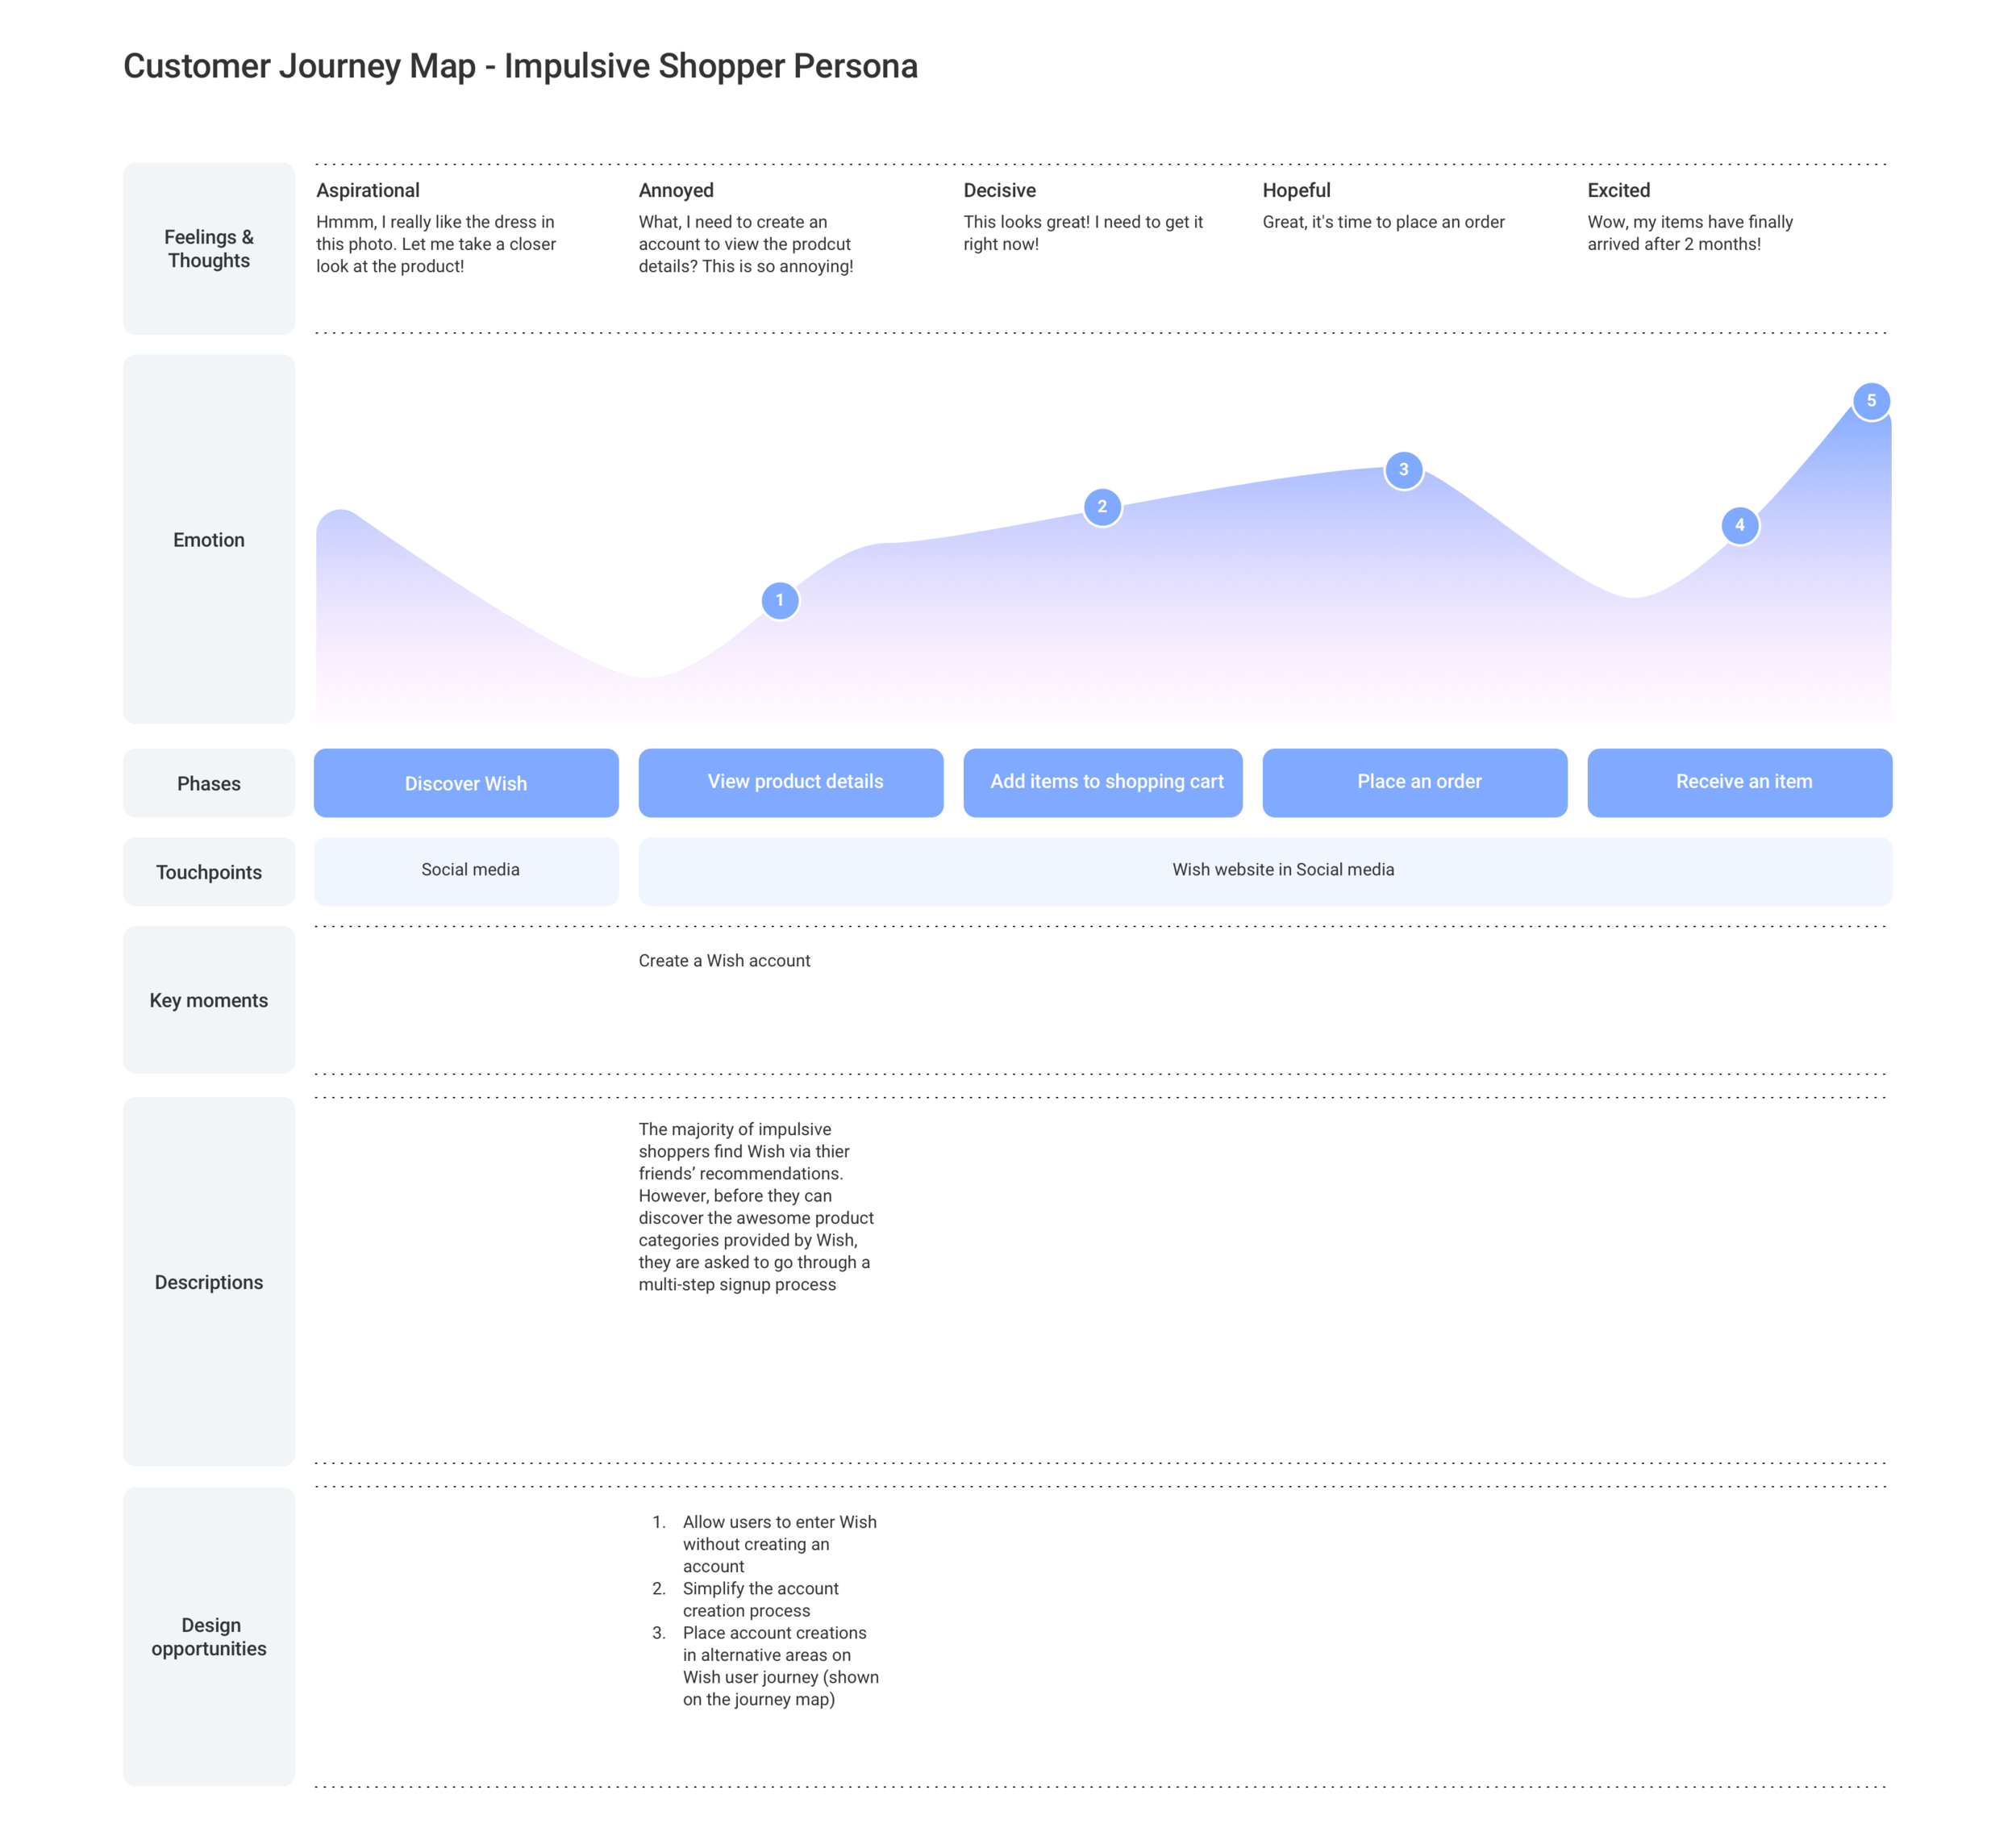Image resolution: width=2016 pixels, height=1832 pixels.
Task: Click emotion marker number 3
Action: [1403, 469]
